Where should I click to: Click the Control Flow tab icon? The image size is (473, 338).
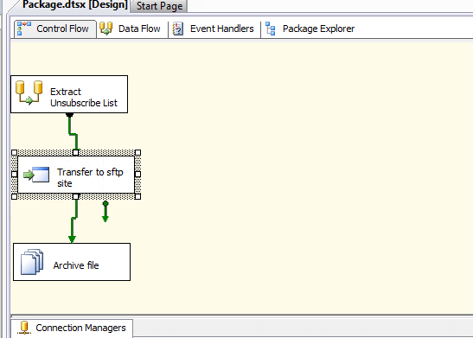tap(24, 29)
